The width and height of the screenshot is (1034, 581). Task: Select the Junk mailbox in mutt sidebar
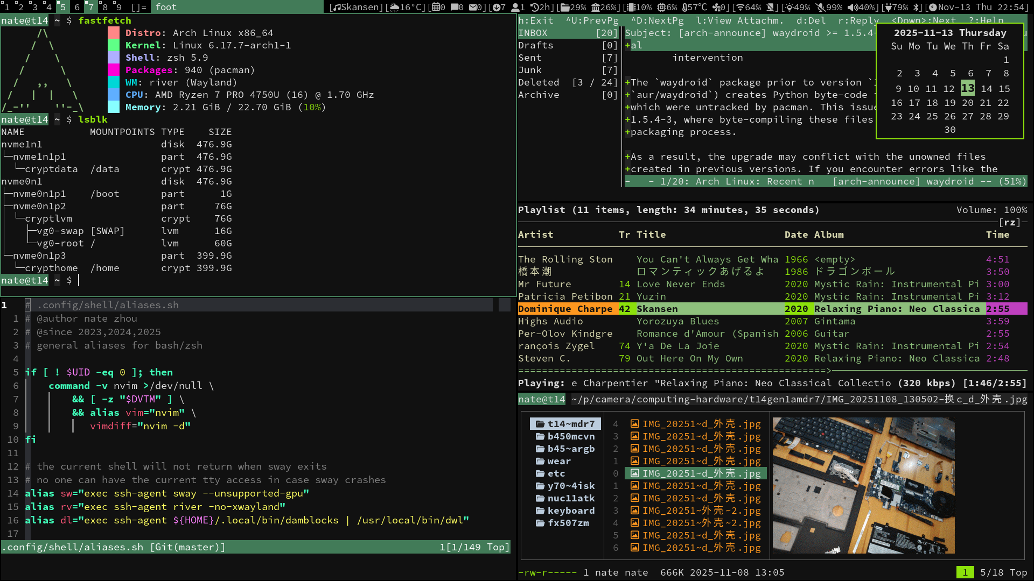[x=568, y=70]
